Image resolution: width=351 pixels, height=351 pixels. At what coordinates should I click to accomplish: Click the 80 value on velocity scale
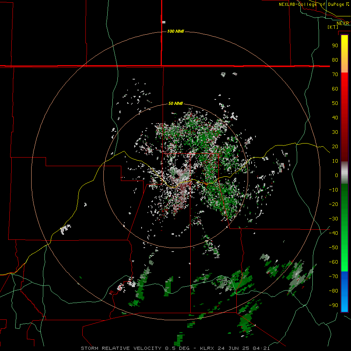[x=335, y=60]
